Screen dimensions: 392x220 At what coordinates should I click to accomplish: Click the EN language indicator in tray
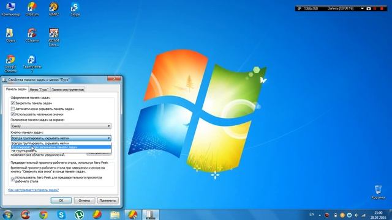312,215
